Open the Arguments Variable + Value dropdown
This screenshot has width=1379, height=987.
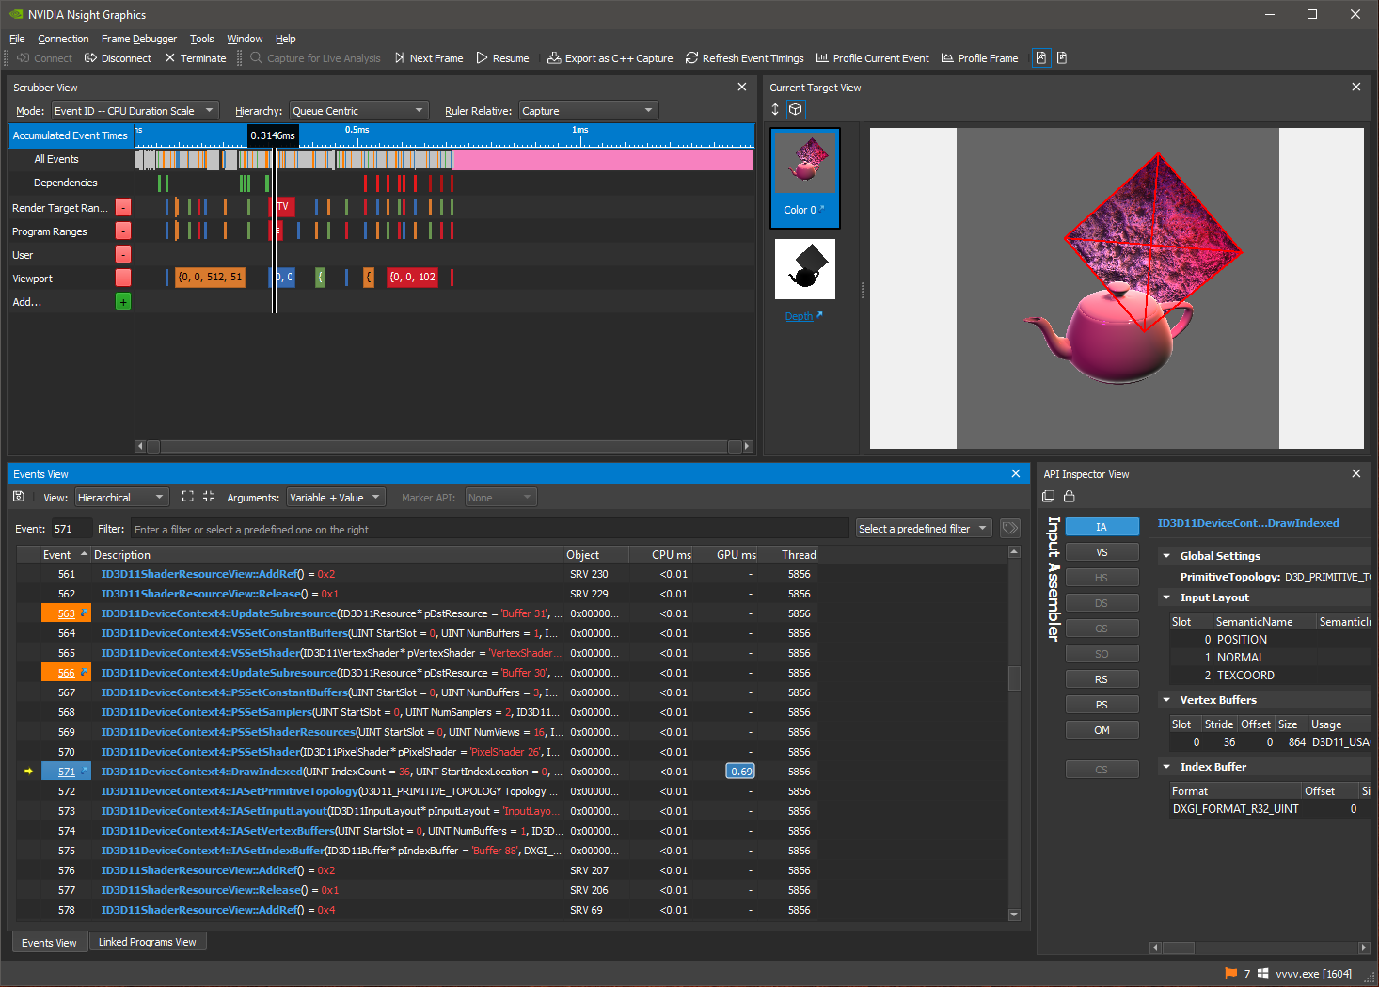click(336, 497)
